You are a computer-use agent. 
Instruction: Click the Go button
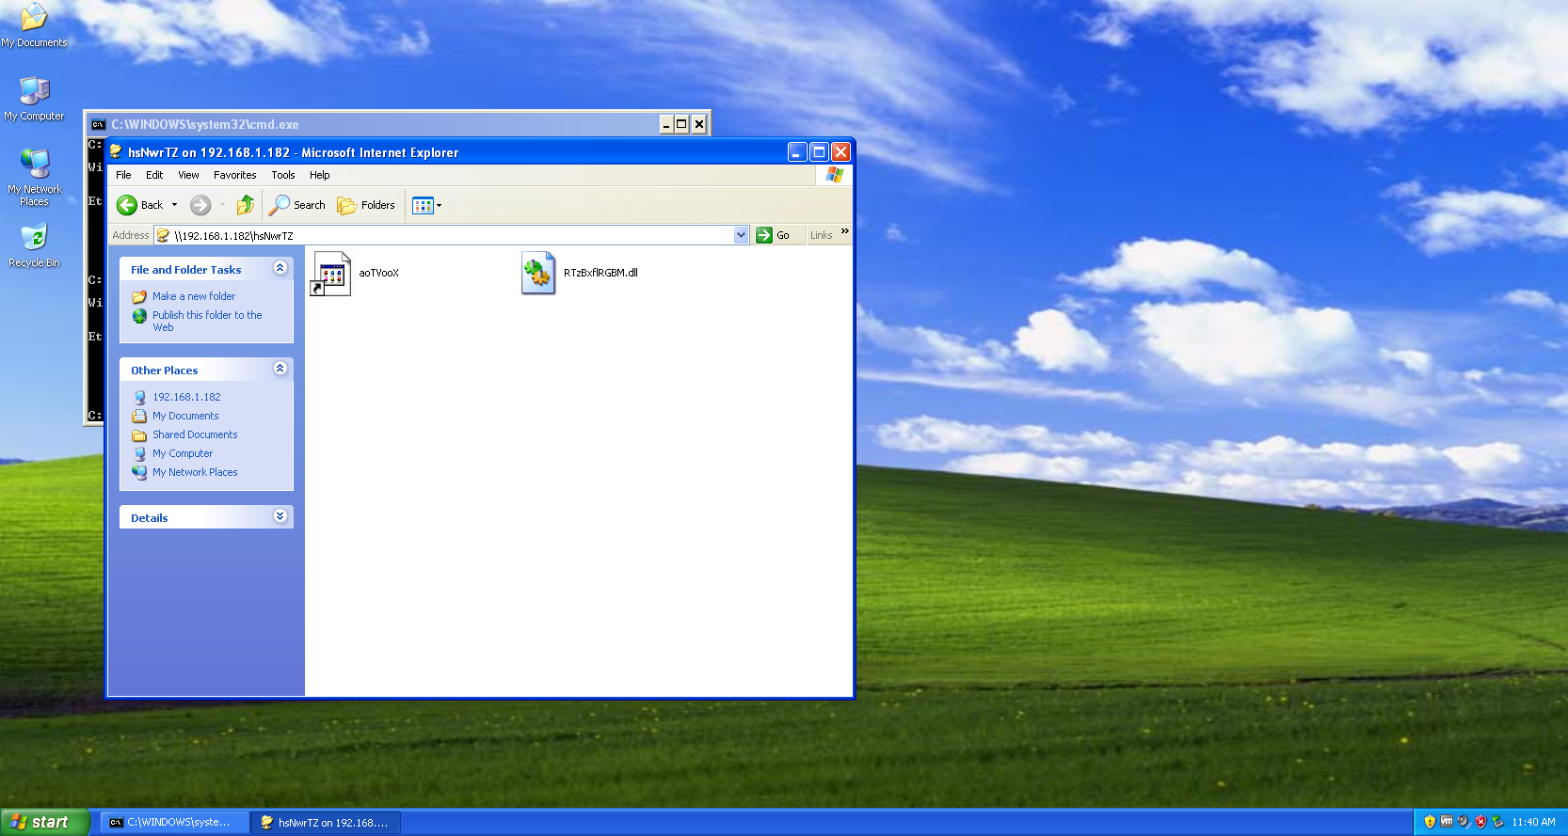774,235
